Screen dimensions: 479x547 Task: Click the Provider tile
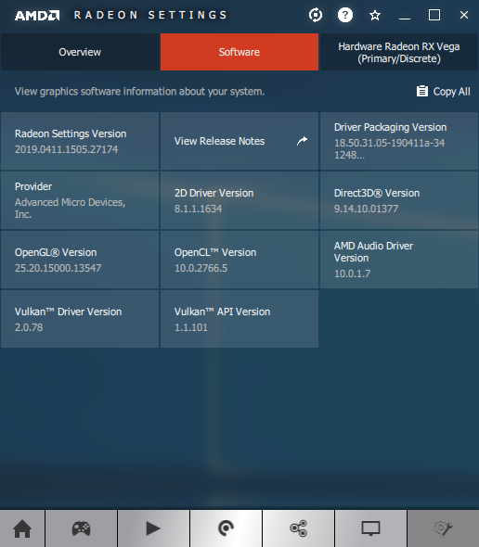80,200
